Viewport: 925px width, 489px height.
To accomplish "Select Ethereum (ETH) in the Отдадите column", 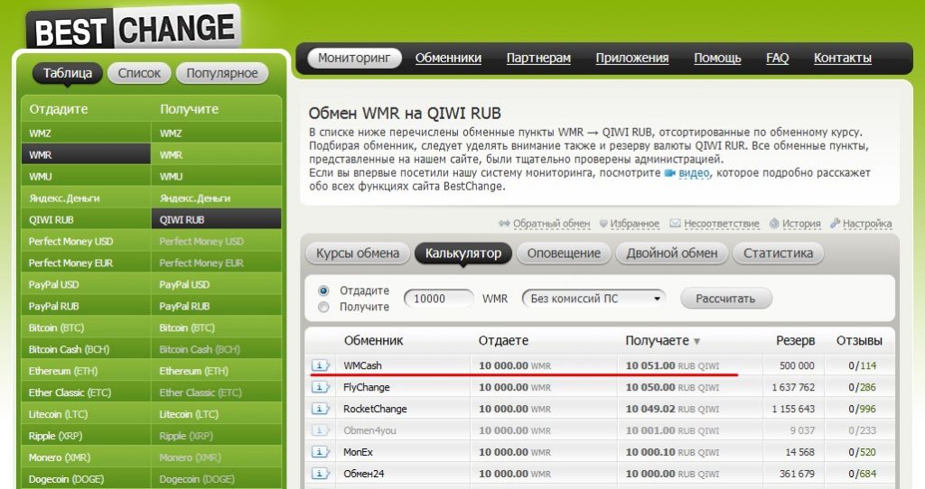I will (86, 371).
